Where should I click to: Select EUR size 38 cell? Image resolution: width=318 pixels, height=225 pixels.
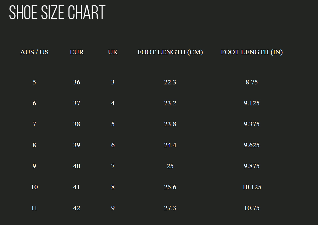[77, 124]
